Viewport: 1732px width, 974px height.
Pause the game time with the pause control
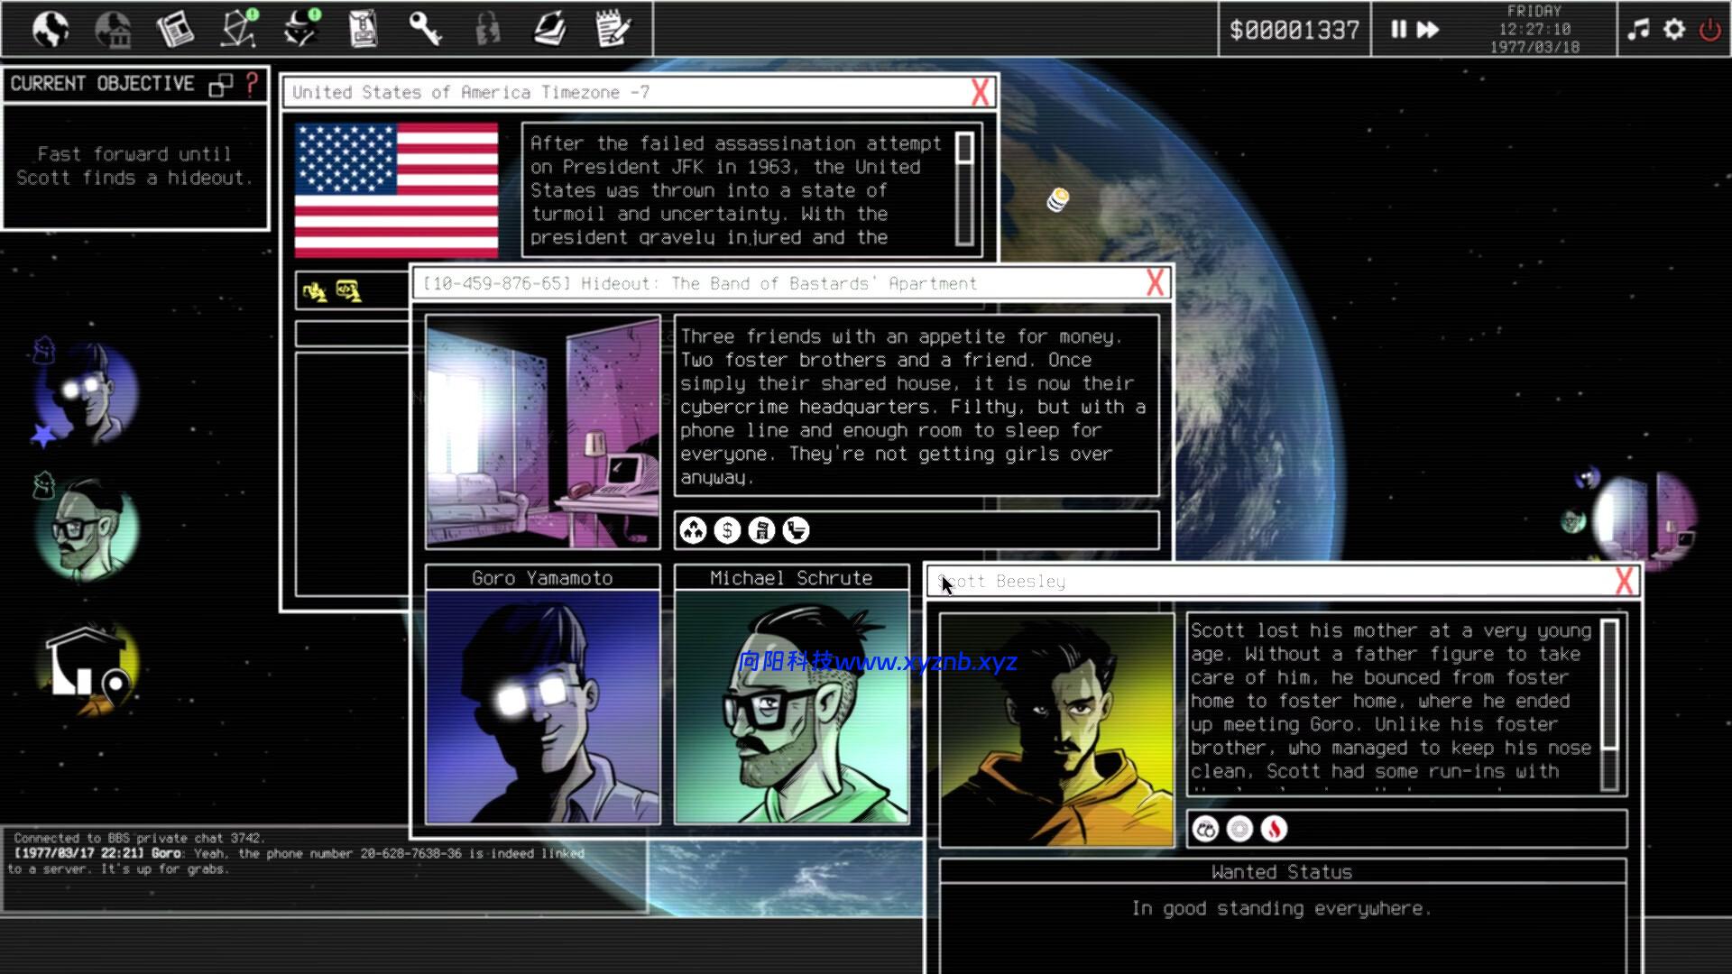[x=1398, y=29]
